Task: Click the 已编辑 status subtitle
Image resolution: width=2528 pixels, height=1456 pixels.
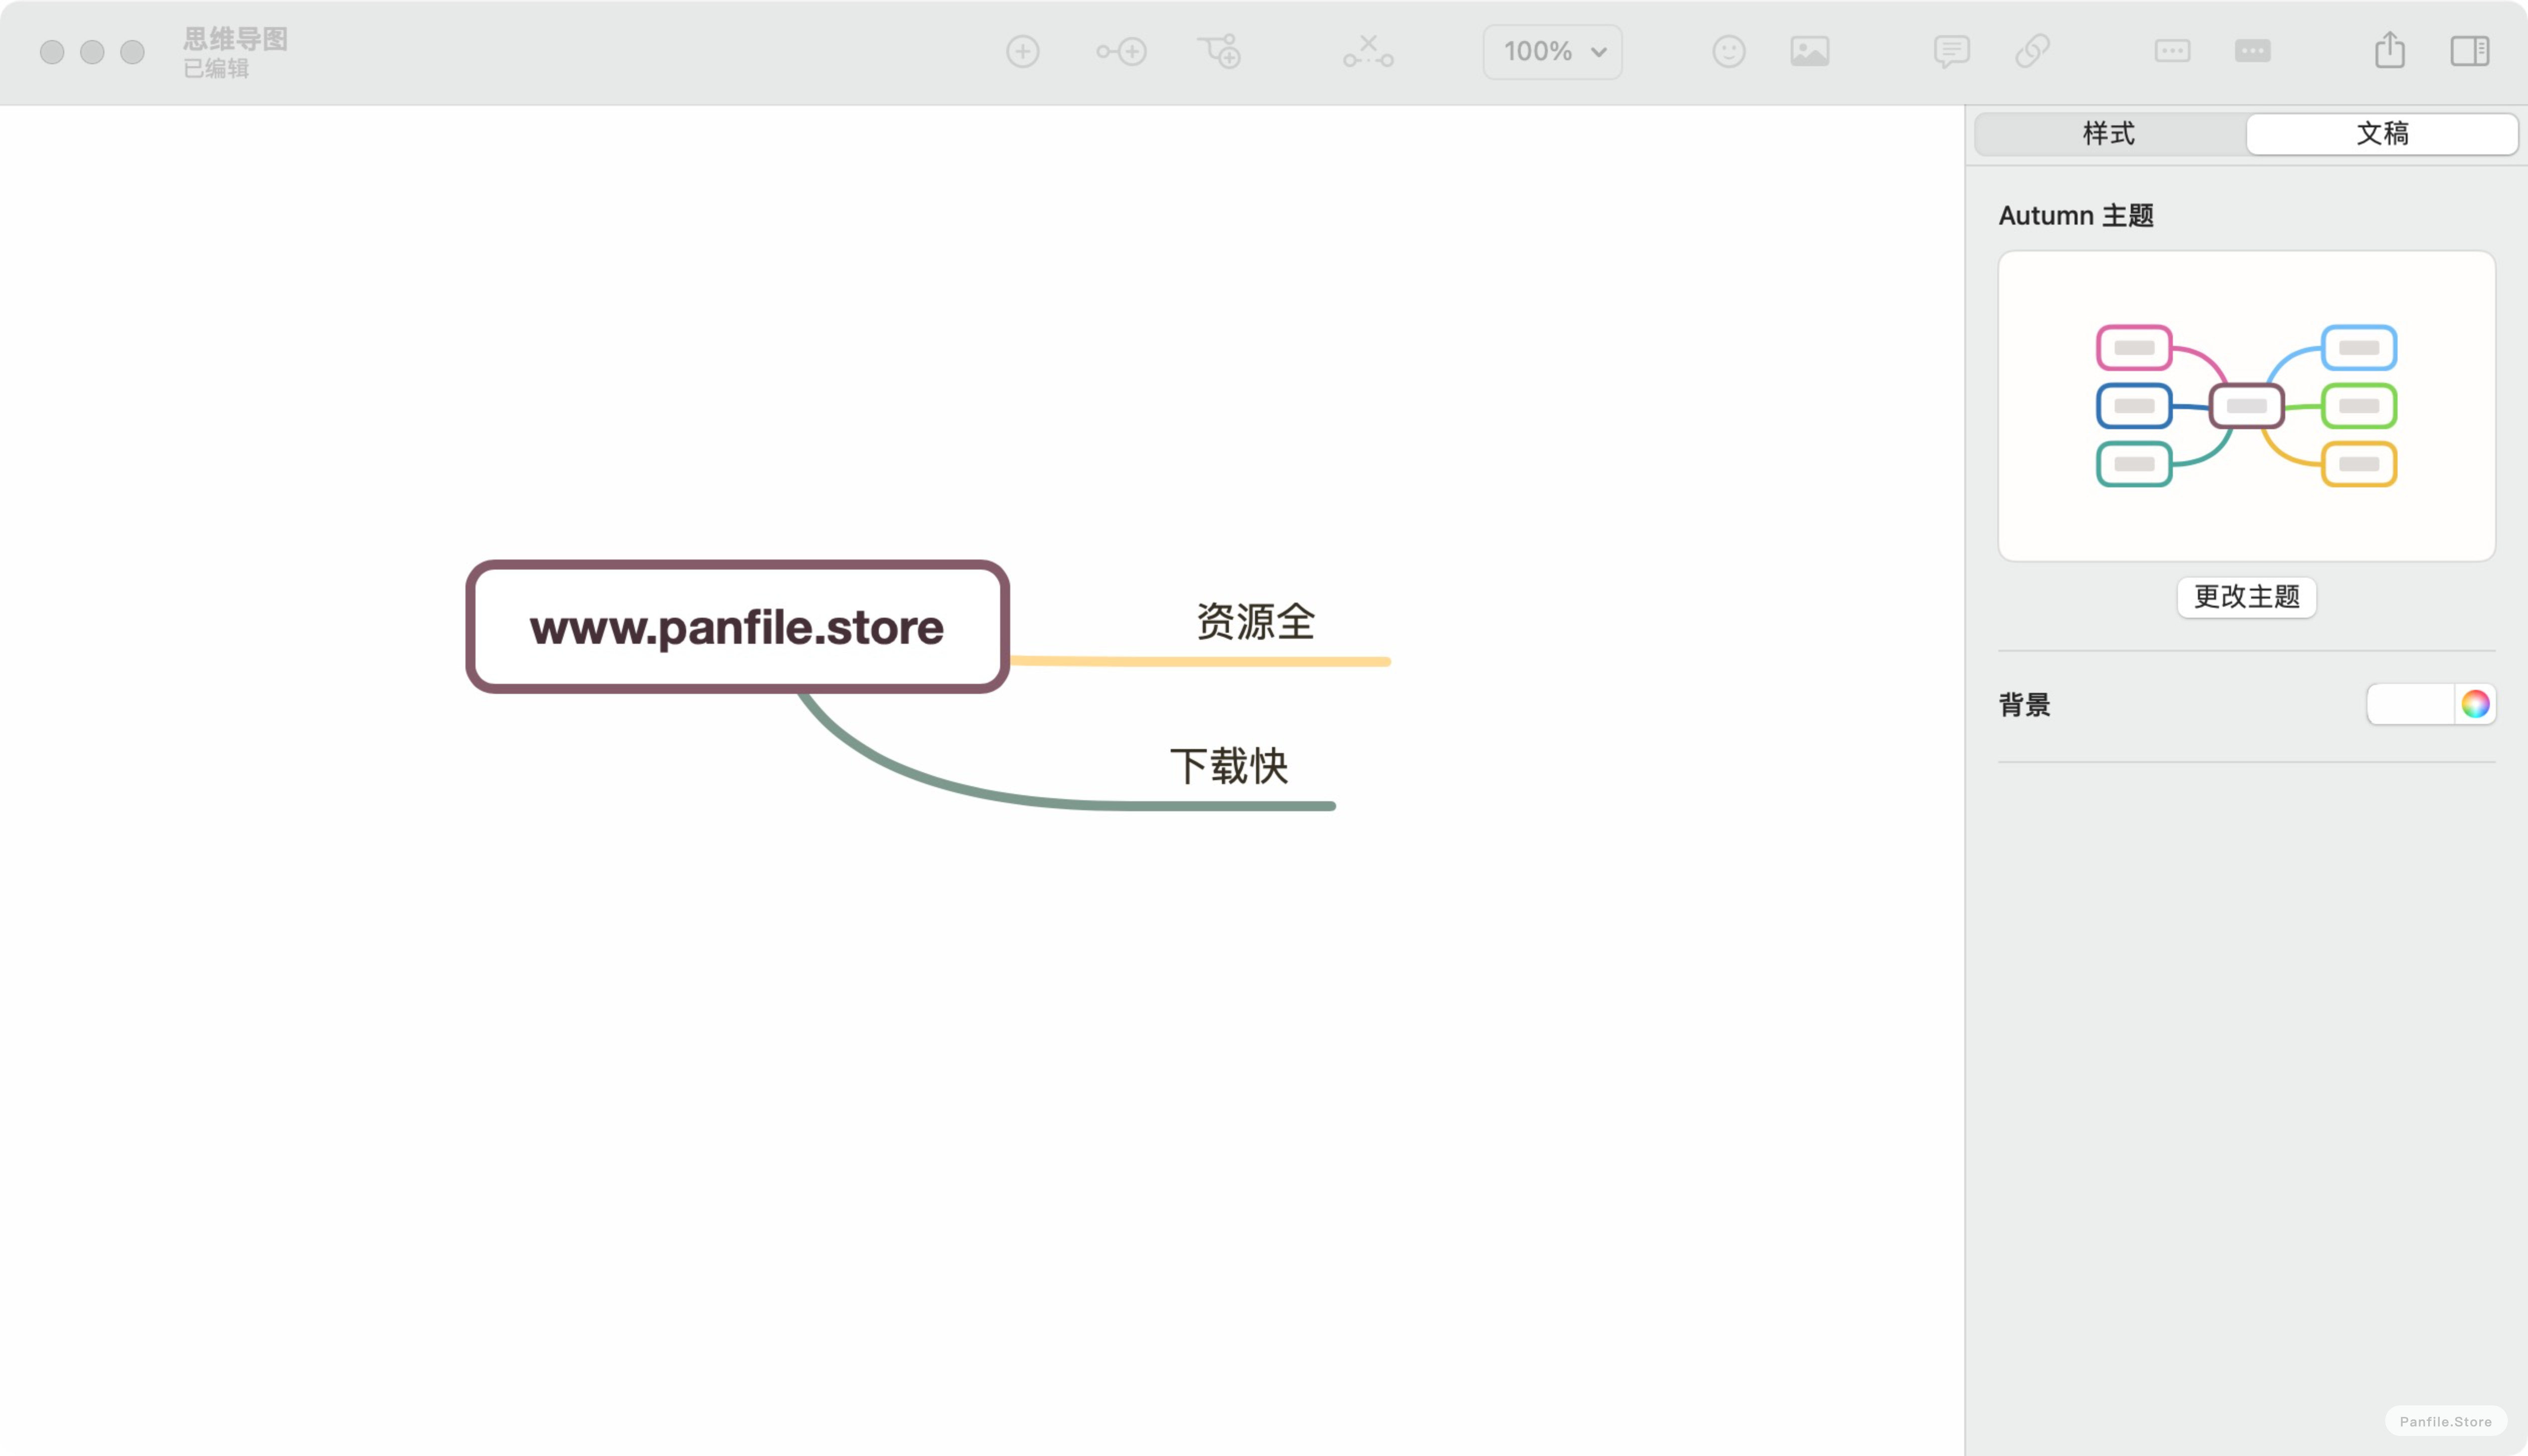Action: pyautogui.click(x=216, y=68)
